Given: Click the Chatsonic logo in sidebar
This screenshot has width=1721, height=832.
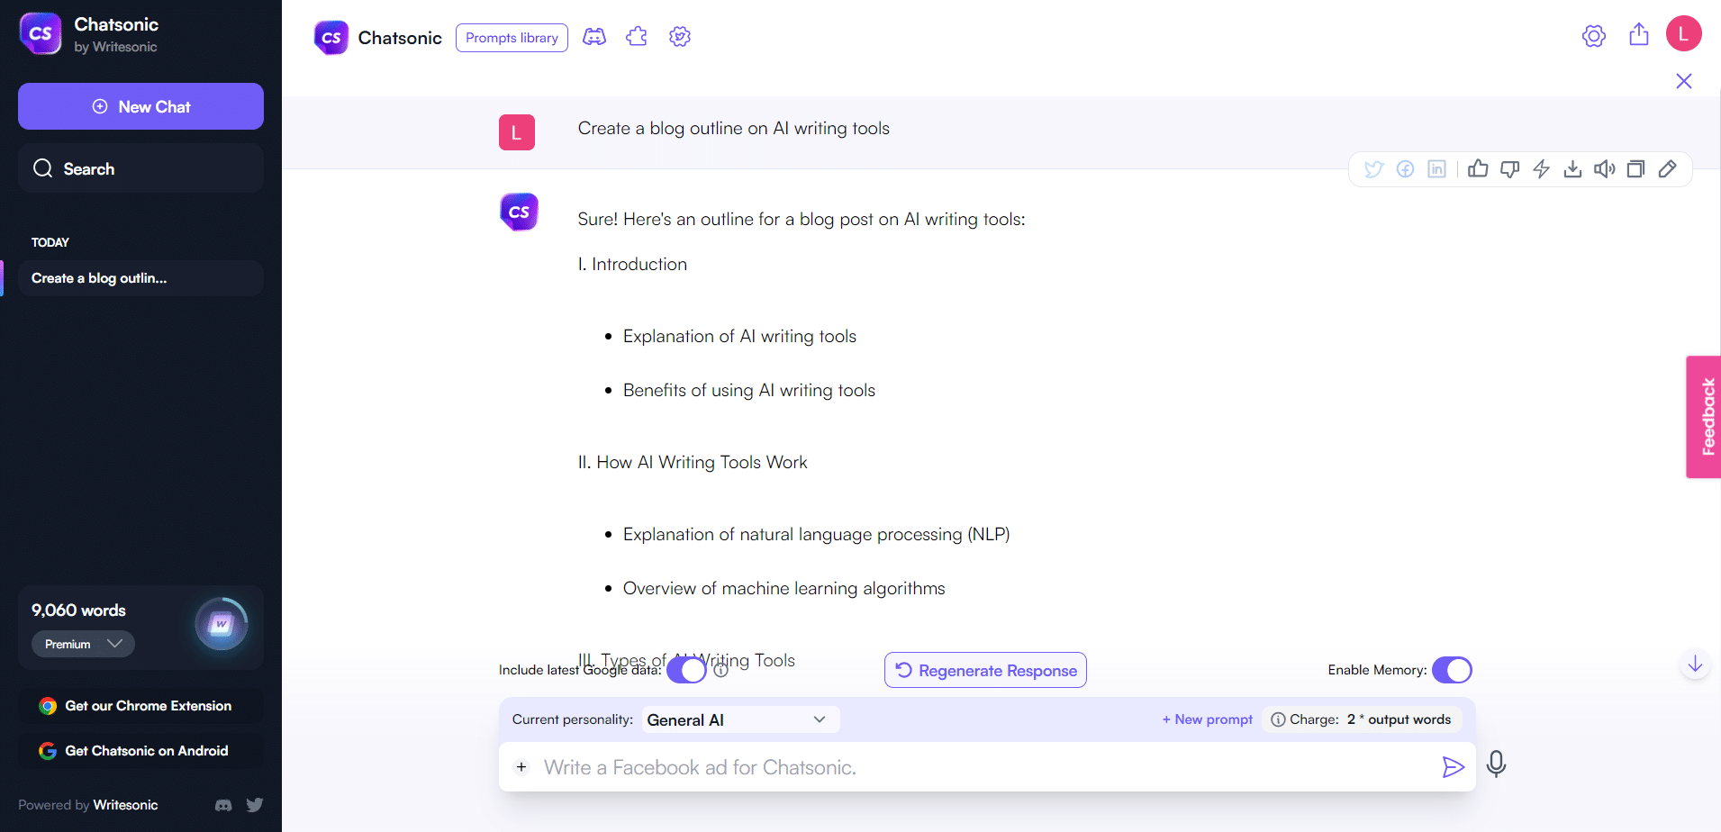Looking at the screenshot, I should tap(41, 34).
